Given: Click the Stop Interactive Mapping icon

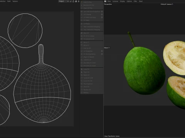Looking at the screenshot, I should coord(81,30).
